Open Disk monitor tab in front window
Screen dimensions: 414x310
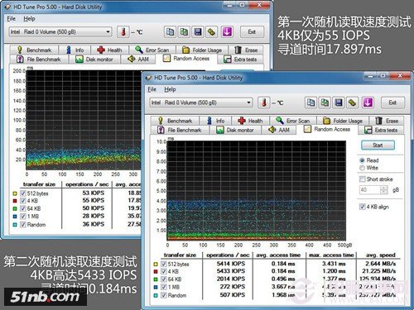point(235,130)
